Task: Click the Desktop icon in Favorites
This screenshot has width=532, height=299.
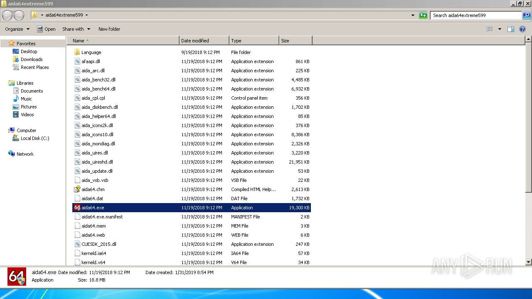Action: point(16,51)
